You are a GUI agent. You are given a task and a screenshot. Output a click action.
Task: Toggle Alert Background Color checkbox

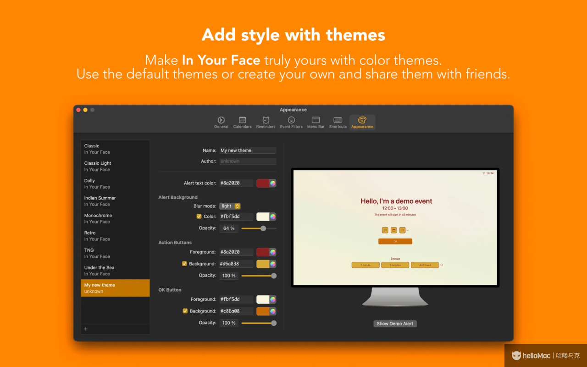pyautogui.click(x=199, y=217)
